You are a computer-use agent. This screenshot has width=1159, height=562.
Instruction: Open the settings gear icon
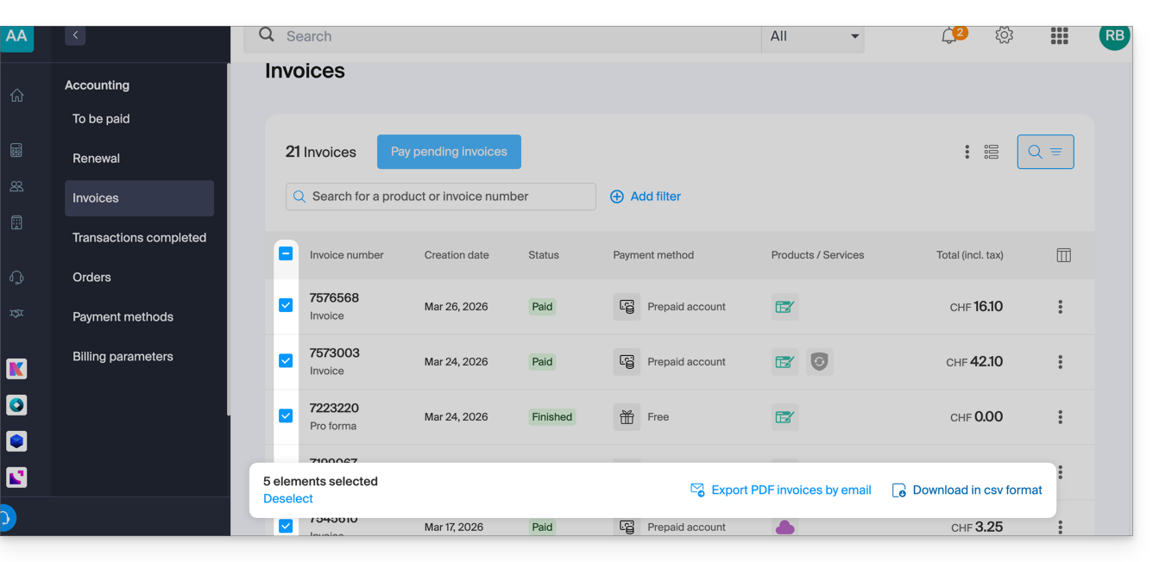1004,36
